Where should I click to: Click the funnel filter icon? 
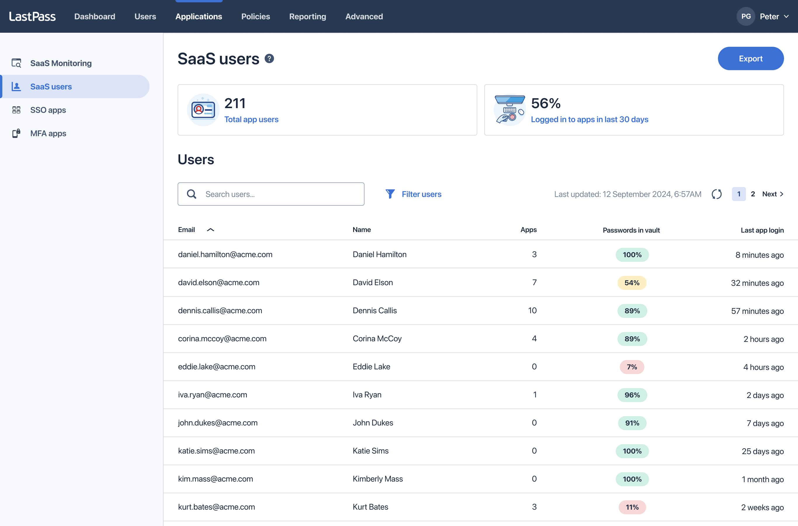[x=390, y=194]
